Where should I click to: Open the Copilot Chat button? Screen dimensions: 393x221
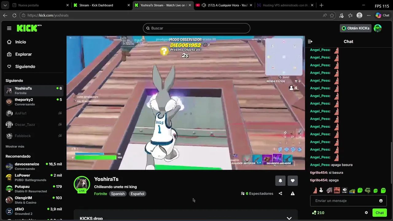pos(383,15)
